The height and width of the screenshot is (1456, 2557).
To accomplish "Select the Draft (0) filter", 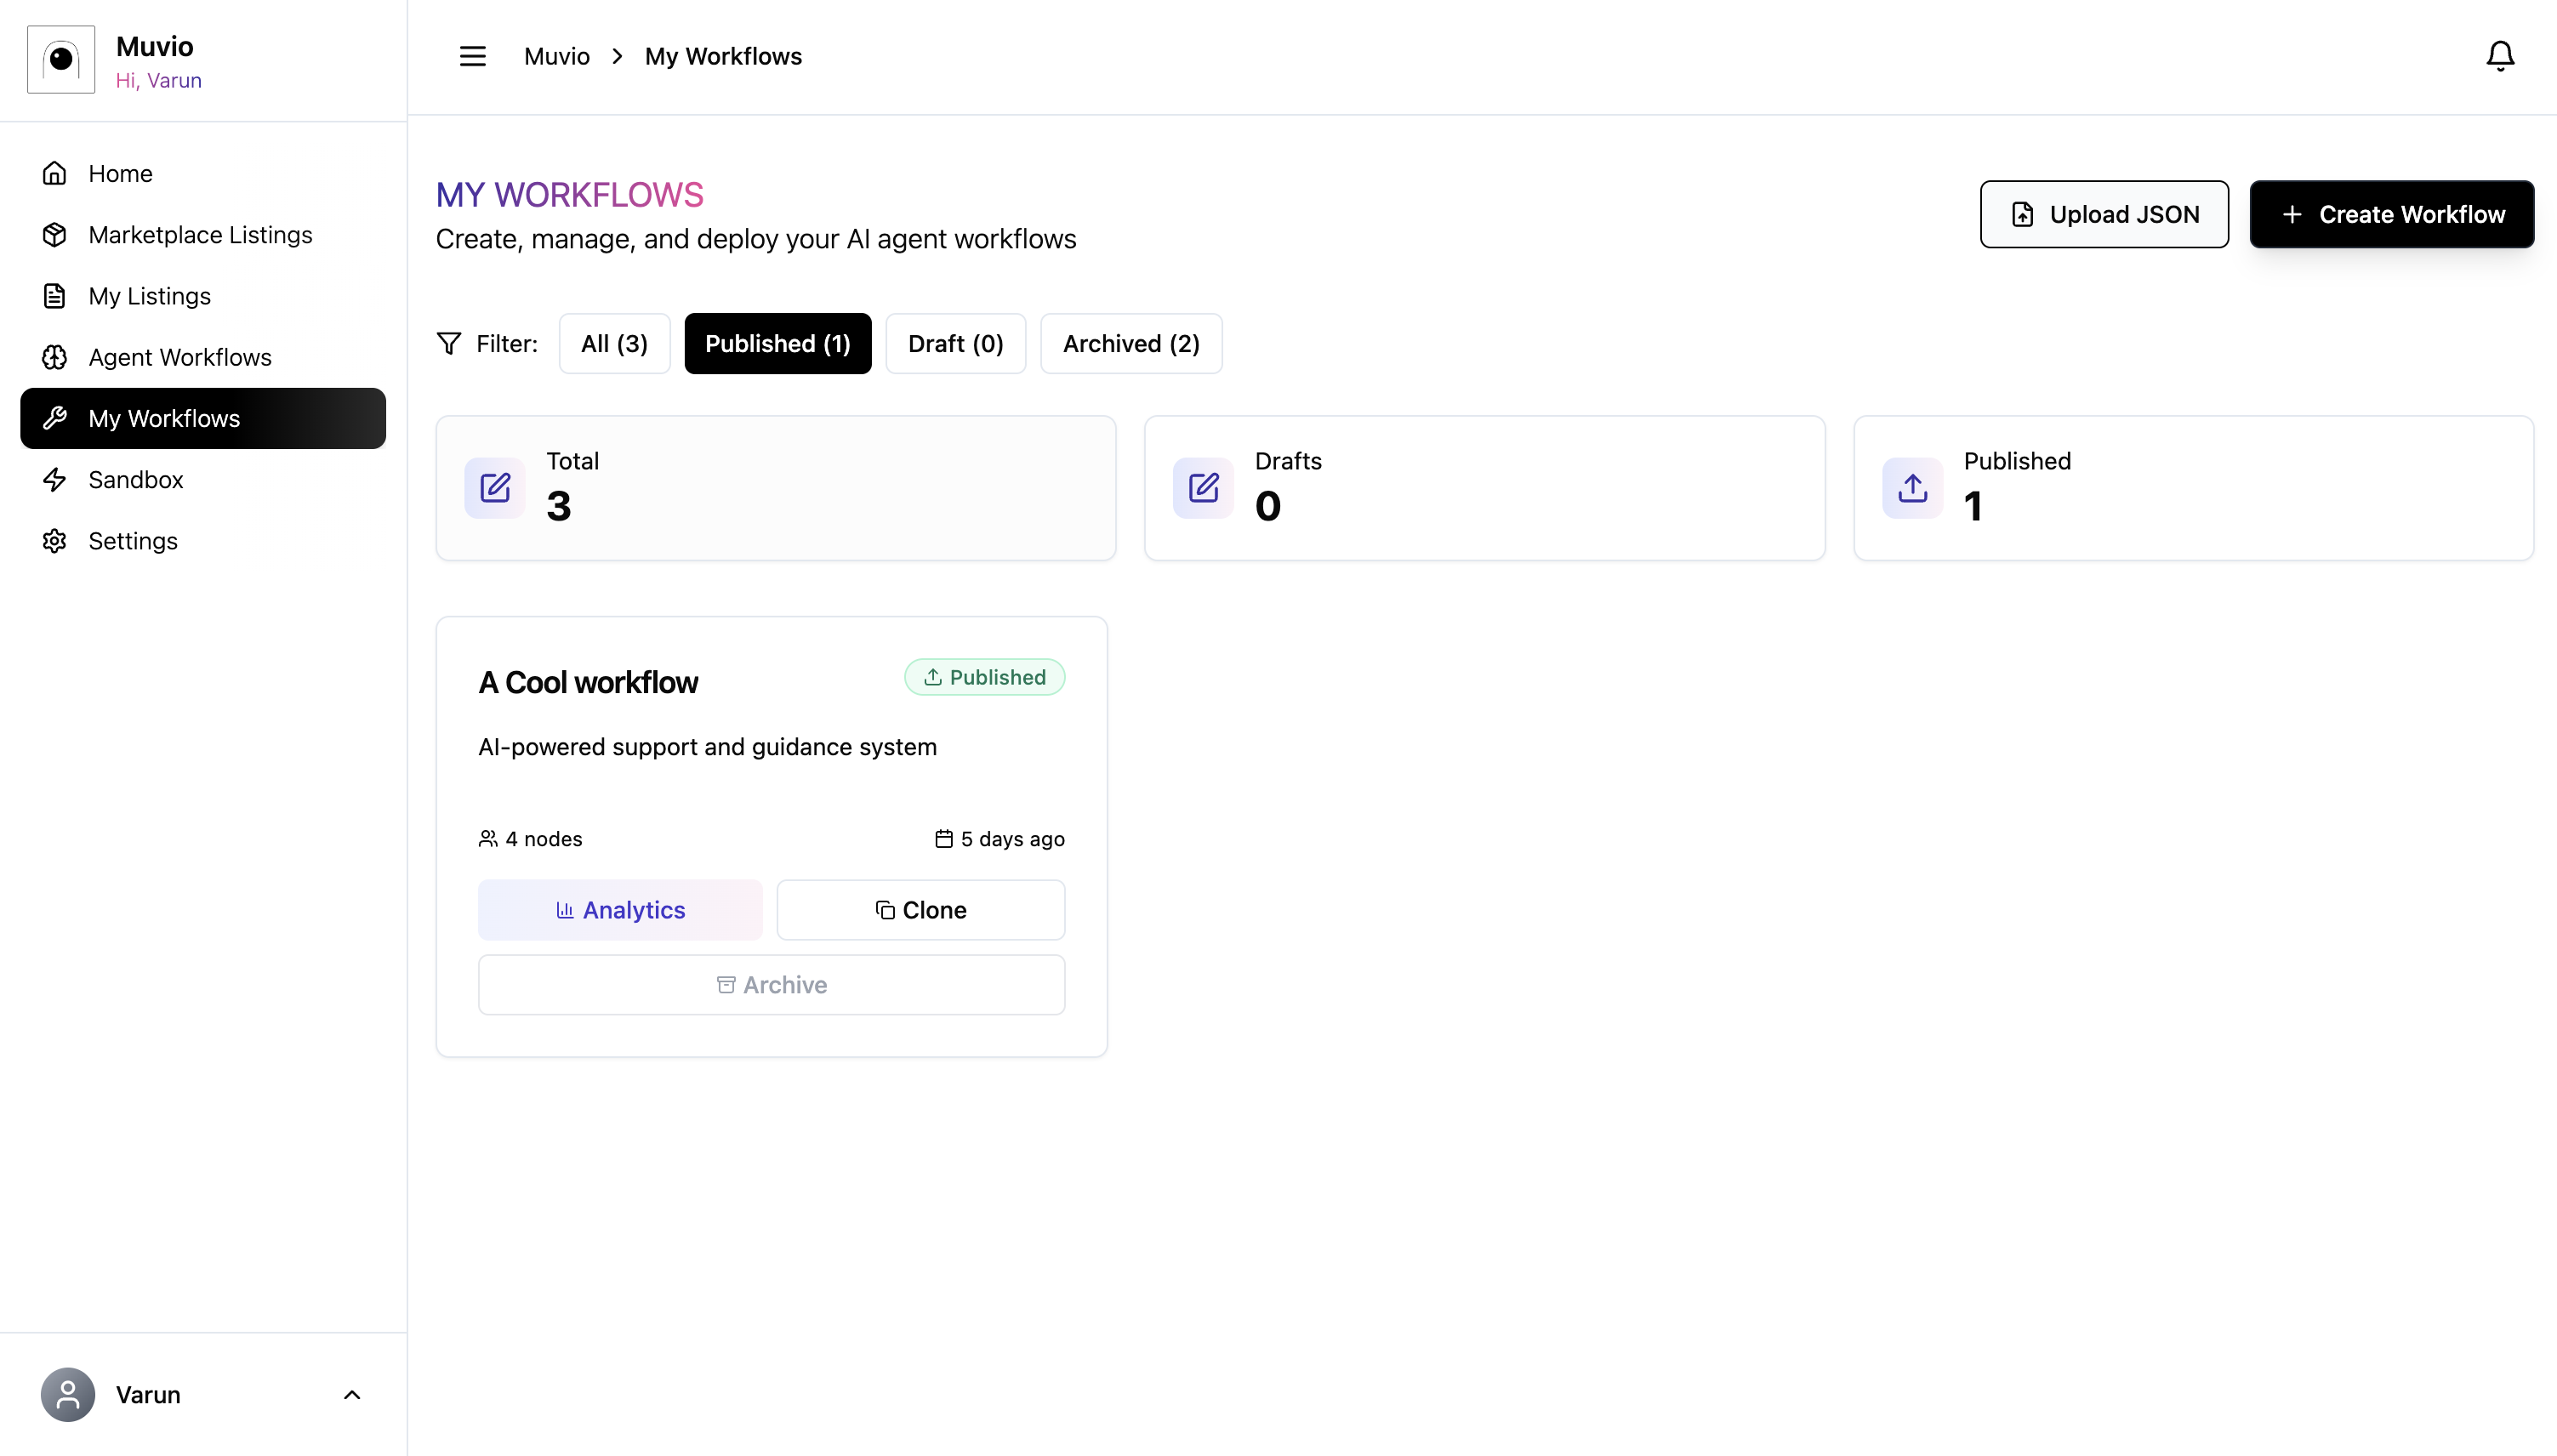I will 955,343.
